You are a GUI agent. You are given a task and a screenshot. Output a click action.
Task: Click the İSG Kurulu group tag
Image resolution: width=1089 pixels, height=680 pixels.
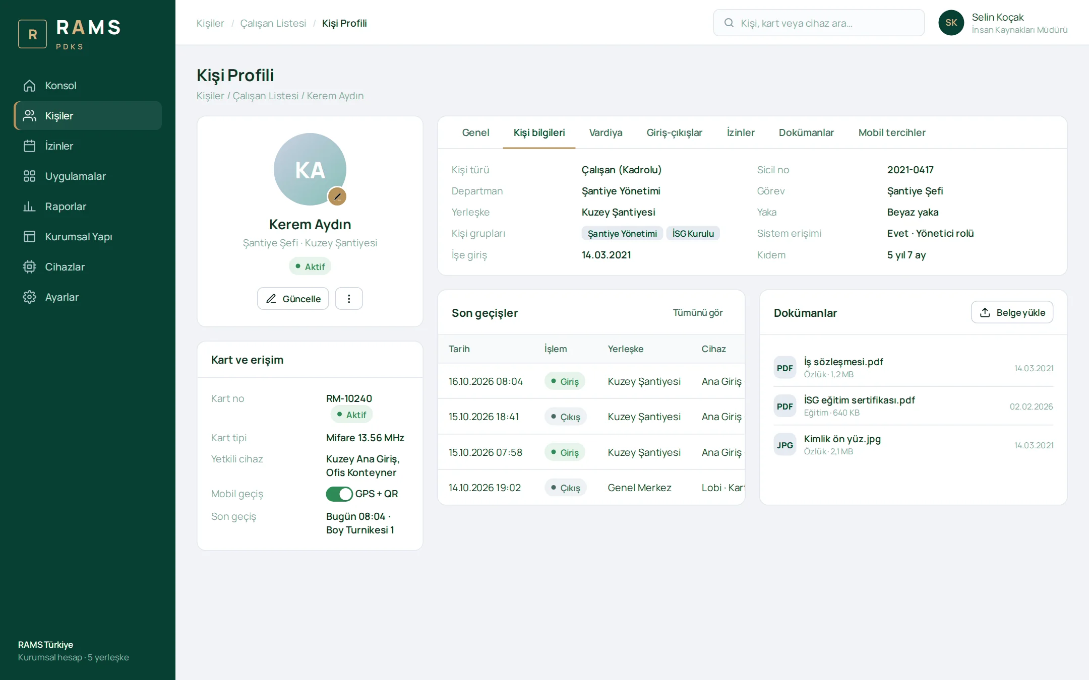point(693,233)
